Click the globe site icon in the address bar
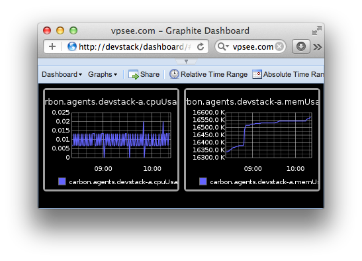This screenshot has height=261, width=362. click(71, 46)
